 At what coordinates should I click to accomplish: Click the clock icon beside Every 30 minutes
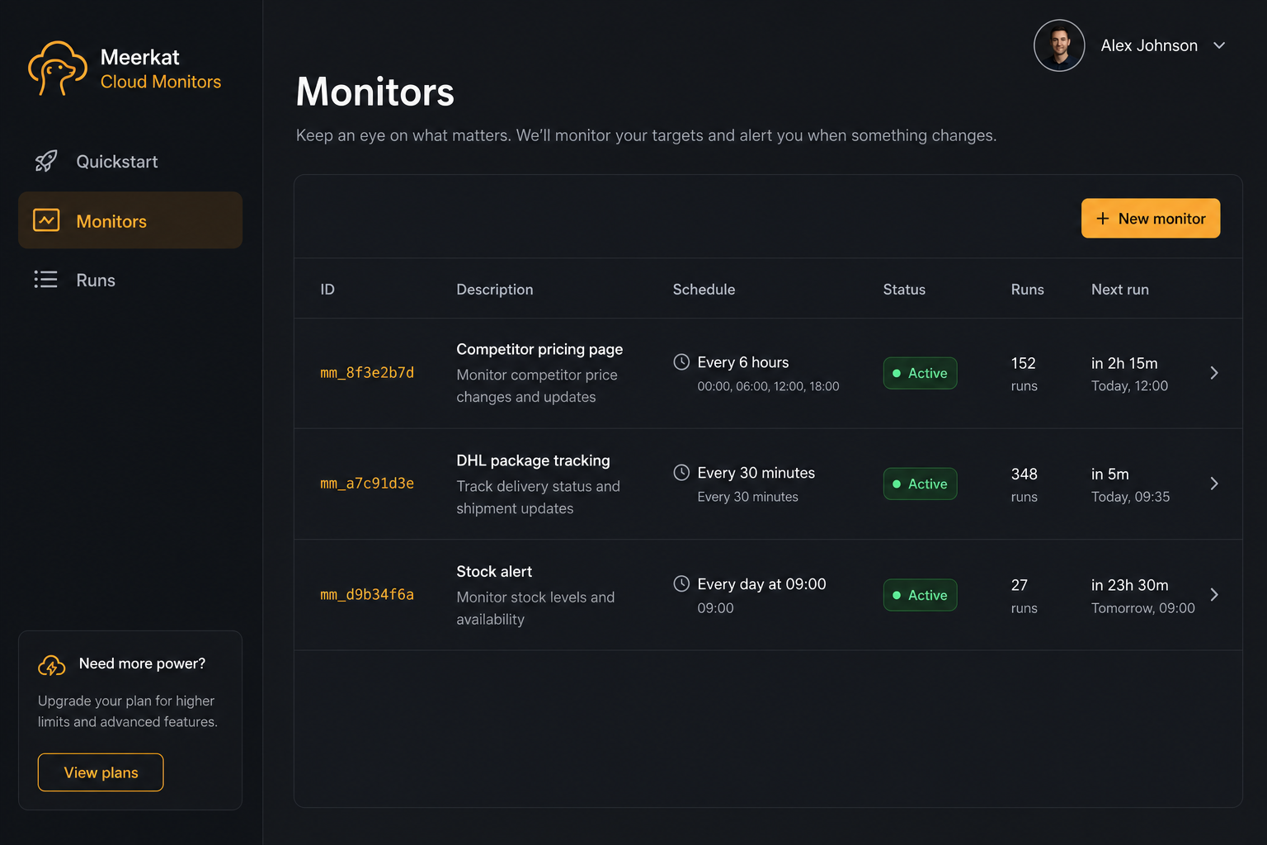click(x=681, y=472)
